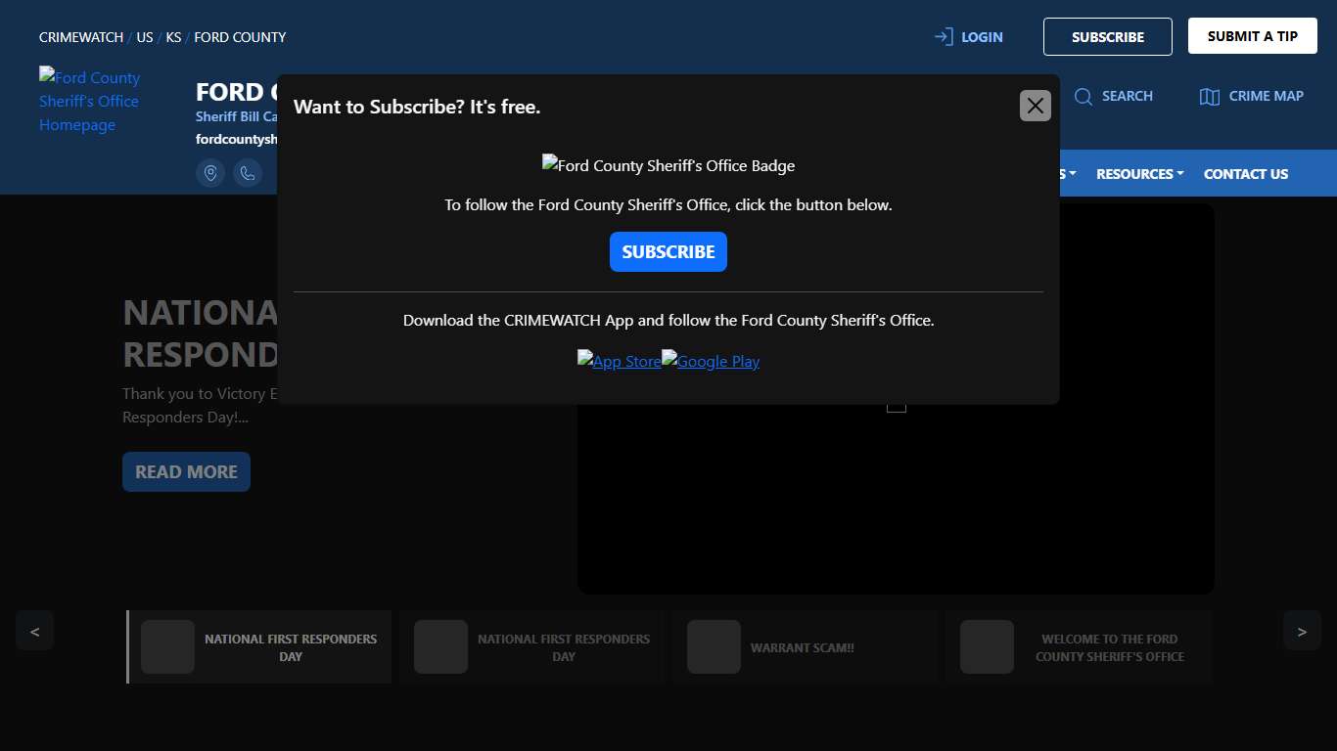Close the subscribe popup dialog
The width and height of the screenshot is (1337, 751).
pos(1035,106)
